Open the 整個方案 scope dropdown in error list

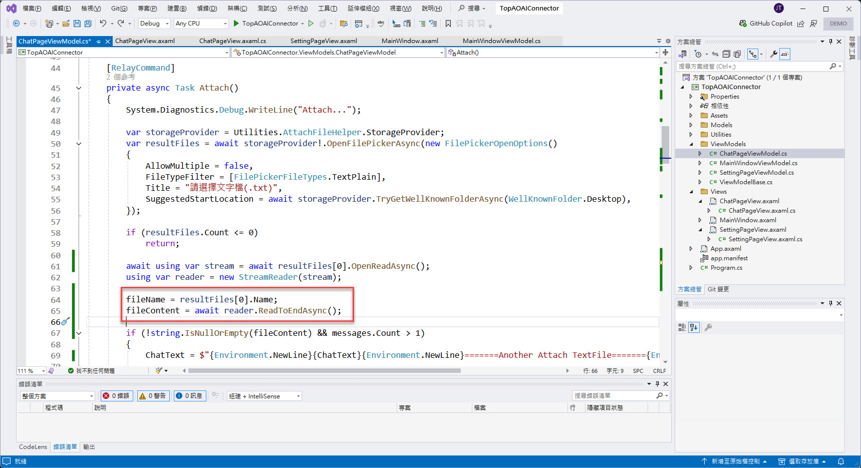(58, 396)
